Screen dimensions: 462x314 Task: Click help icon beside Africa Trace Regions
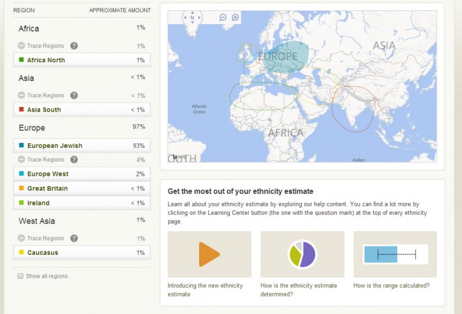coord(74,46)
